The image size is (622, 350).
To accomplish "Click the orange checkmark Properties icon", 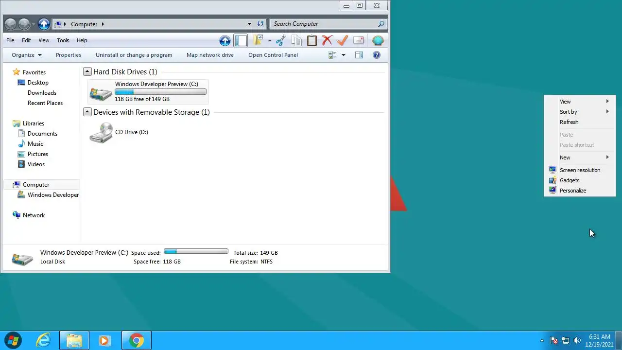I will click(x=343, y=41).
